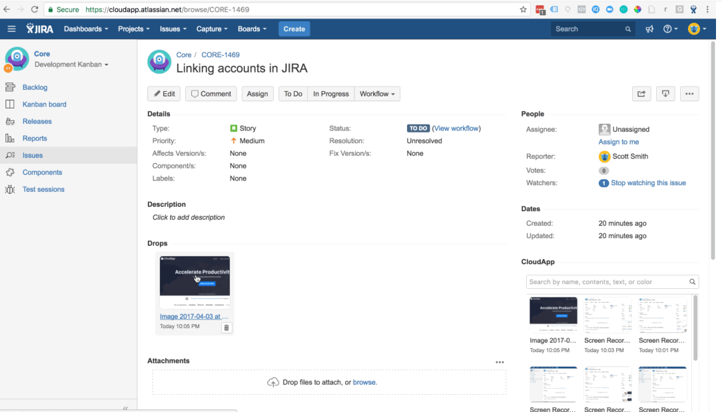Click the Components puzzle icon
Viewport: 722px width, 412px height.
tap(10, 172)
